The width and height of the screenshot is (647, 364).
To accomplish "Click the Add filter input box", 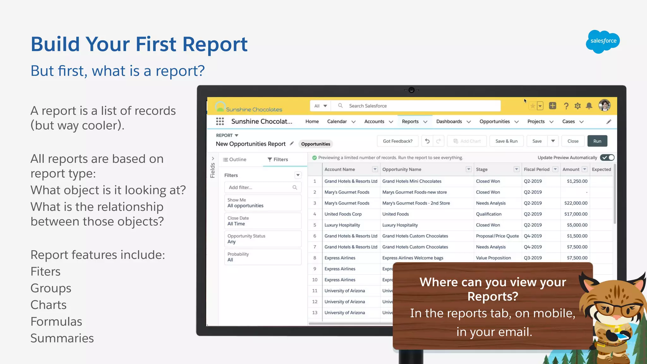I will click(263, 188).
